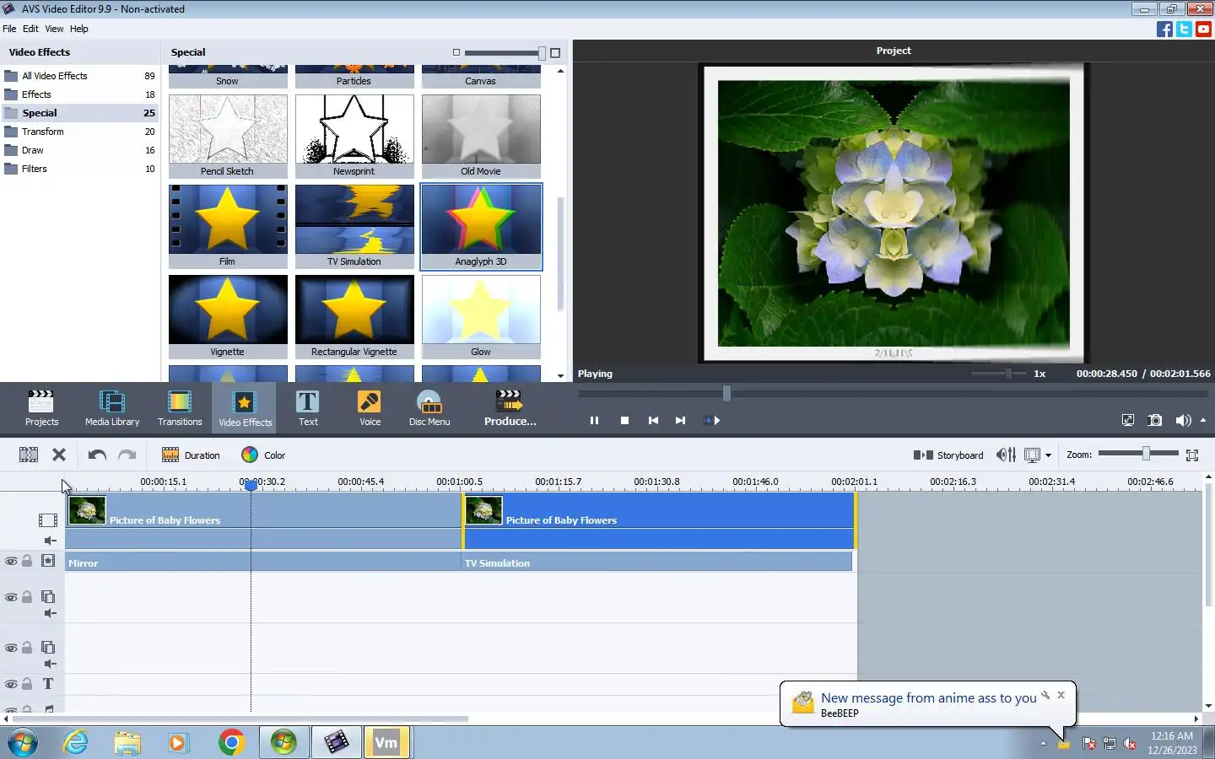
Task: Open AVS Video Editor in Windows taskbar
Action: coord(336,742)
